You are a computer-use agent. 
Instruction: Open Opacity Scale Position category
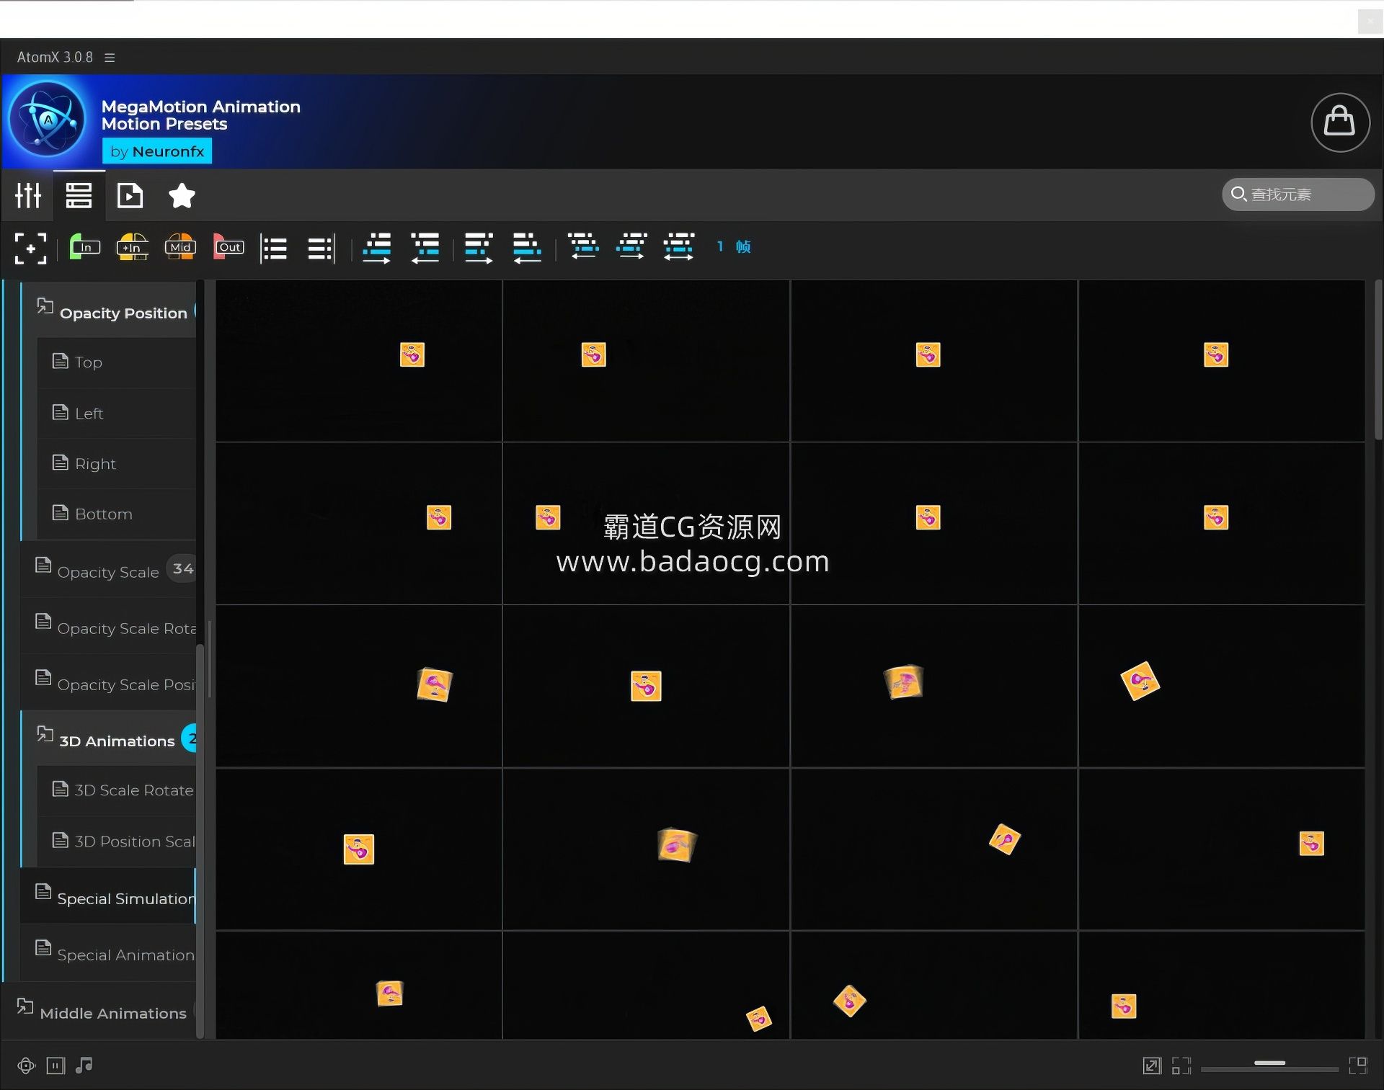point(108,683)
